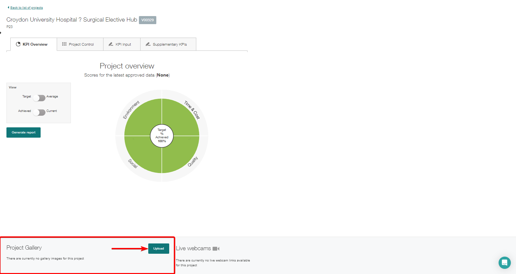516x274 pixels.
Task: Select the Social quadrant of the chart
Action: pyautogui.click(x=143, y=154)
